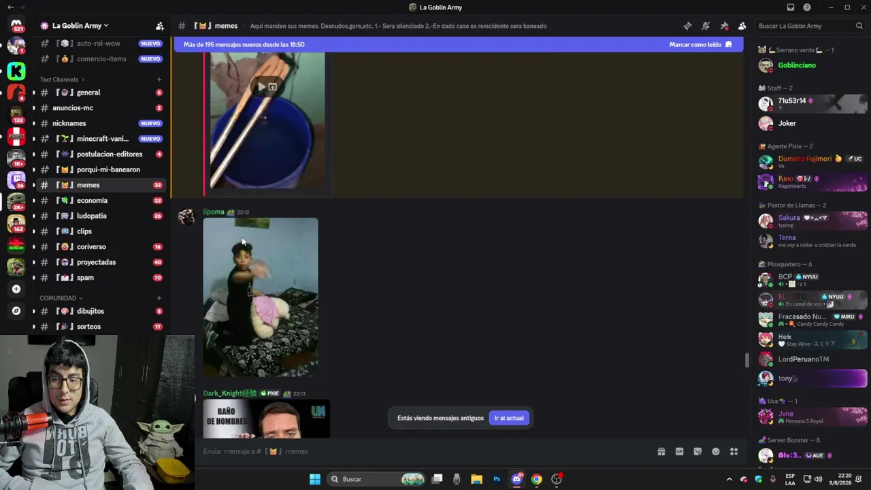Open lipoma's user profile name

(214, 212)
